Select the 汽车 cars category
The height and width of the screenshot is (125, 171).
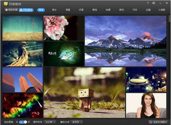pyautogui.click(x=135, y=10)
